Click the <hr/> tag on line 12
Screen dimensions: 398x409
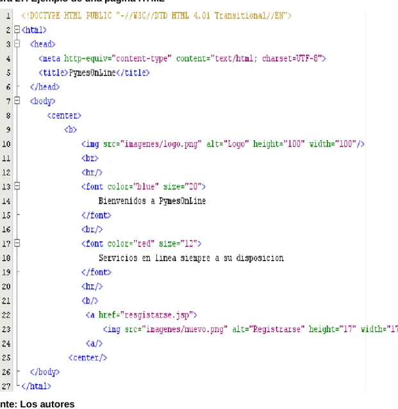point(92,172)
